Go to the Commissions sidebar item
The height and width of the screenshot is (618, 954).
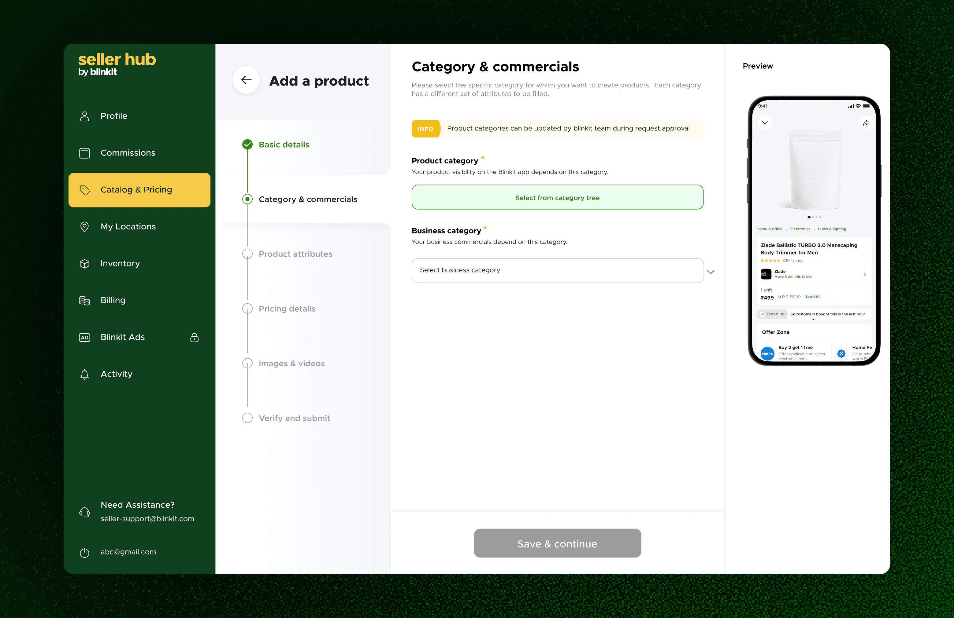128,153
